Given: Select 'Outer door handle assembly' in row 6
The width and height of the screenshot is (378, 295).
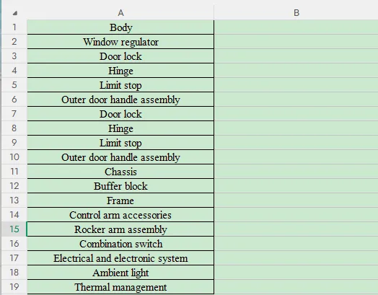Looking at the screenshot, I should pos(120,100).
